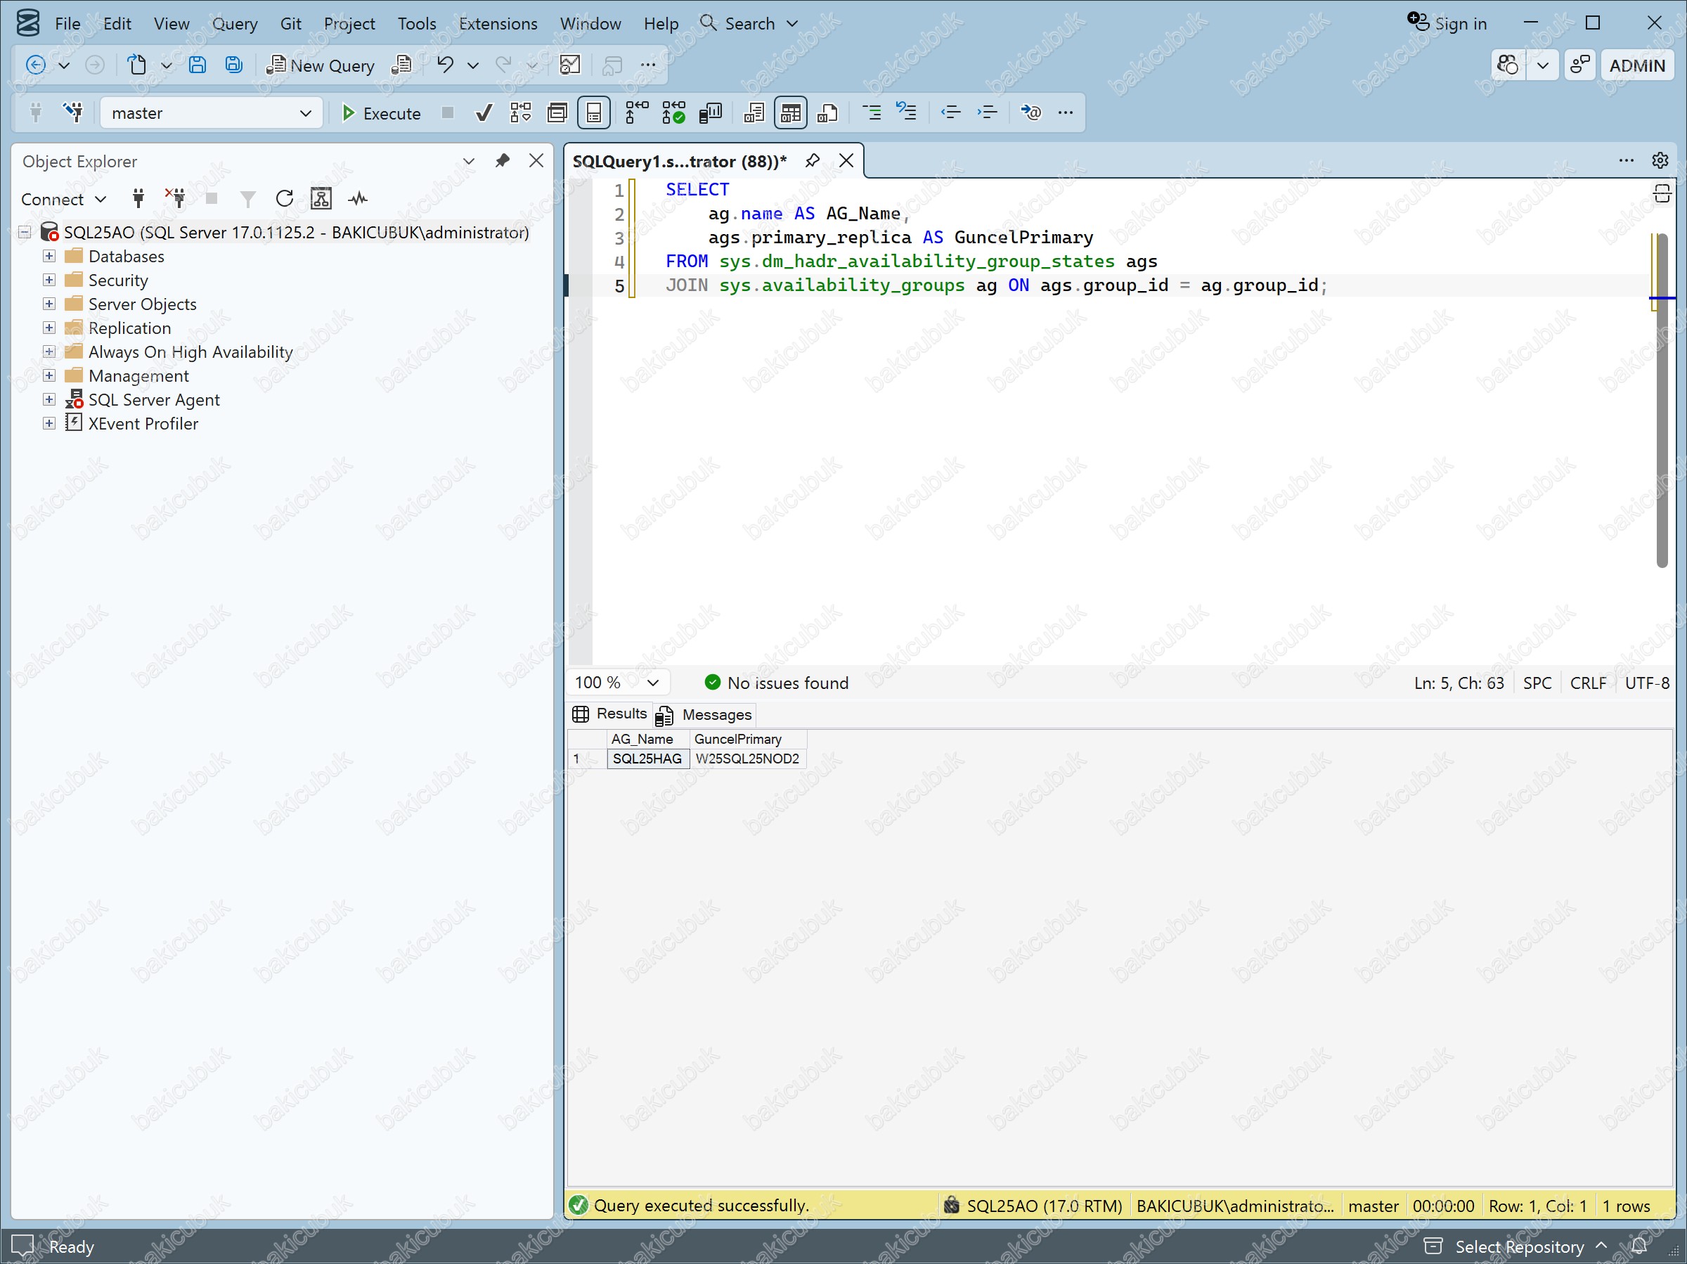
Task: Click the Save All icon in toolbar
Action: click(x=233, y=65)
